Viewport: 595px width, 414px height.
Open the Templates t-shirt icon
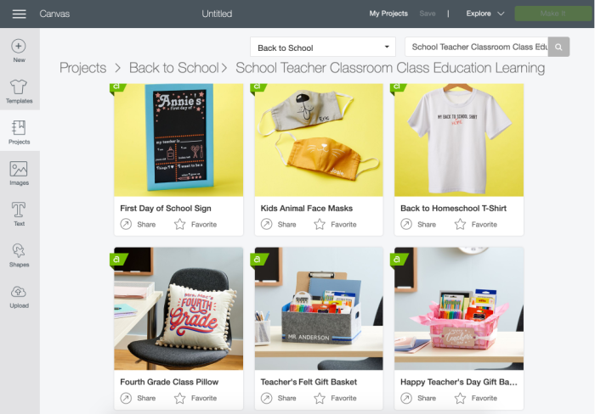(19, 87)
